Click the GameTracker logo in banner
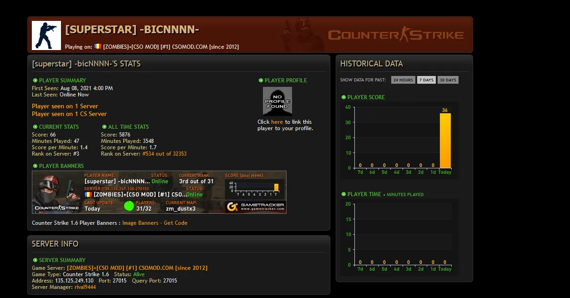Viewport: 570px width, 298px height. [x=256, y=207]
